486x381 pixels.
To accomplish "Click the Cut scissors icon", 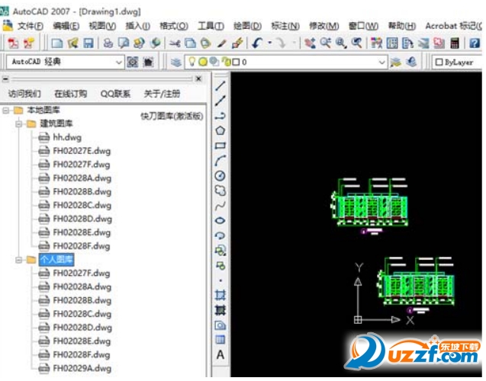I will tap(175, 43).
